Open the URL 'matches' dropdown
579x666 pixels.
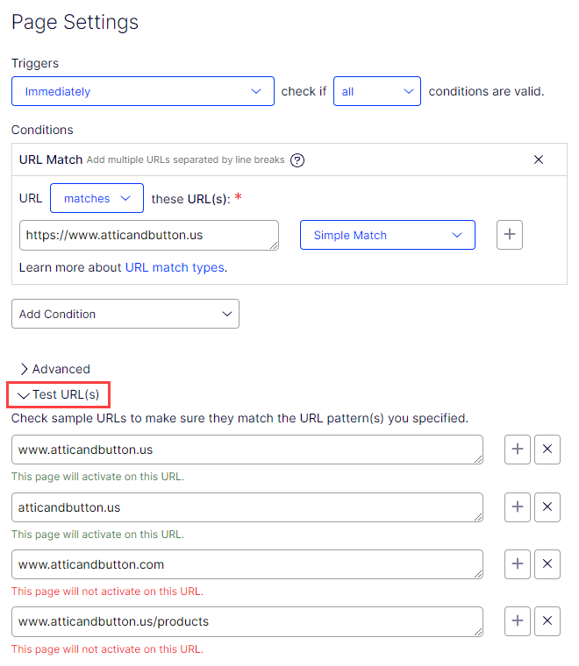(96, 199)
